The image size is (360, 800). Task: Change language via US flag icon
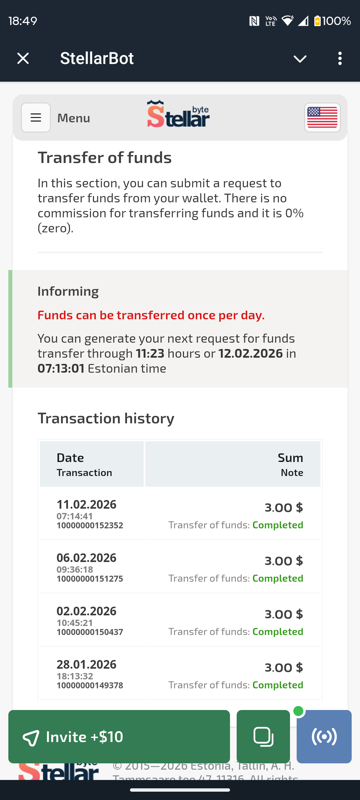tap(322, 118)
